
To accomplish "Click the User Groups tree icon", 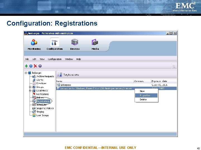I will (x=34, y=115).
